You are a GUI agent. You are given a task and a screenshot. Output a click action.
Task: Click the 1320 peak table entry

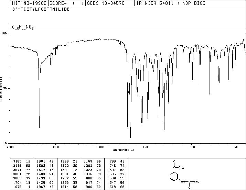(69, 166)
